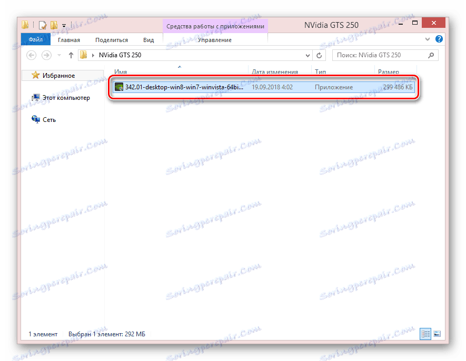Open the Вид ribbon tab
The width and height of the screenshot is (466, 361).
click(148, 40)
